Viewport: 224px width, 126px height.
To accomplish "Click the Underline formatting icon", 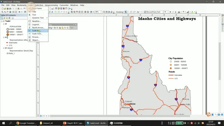I will (175, 12).
